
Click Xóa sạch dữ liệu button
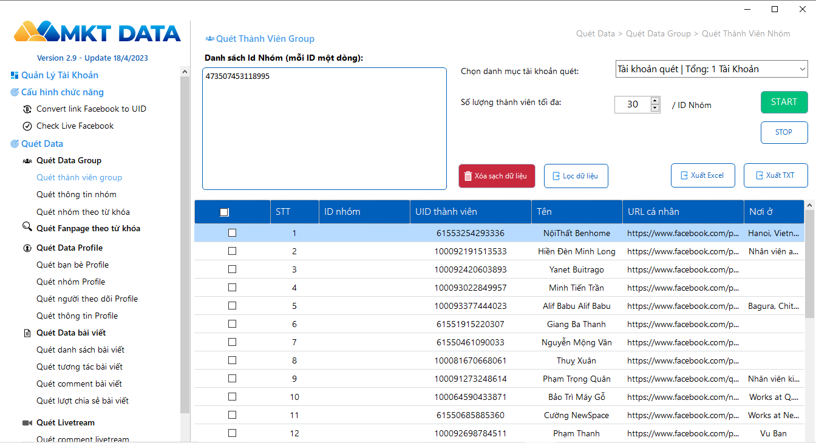point(497,176)
